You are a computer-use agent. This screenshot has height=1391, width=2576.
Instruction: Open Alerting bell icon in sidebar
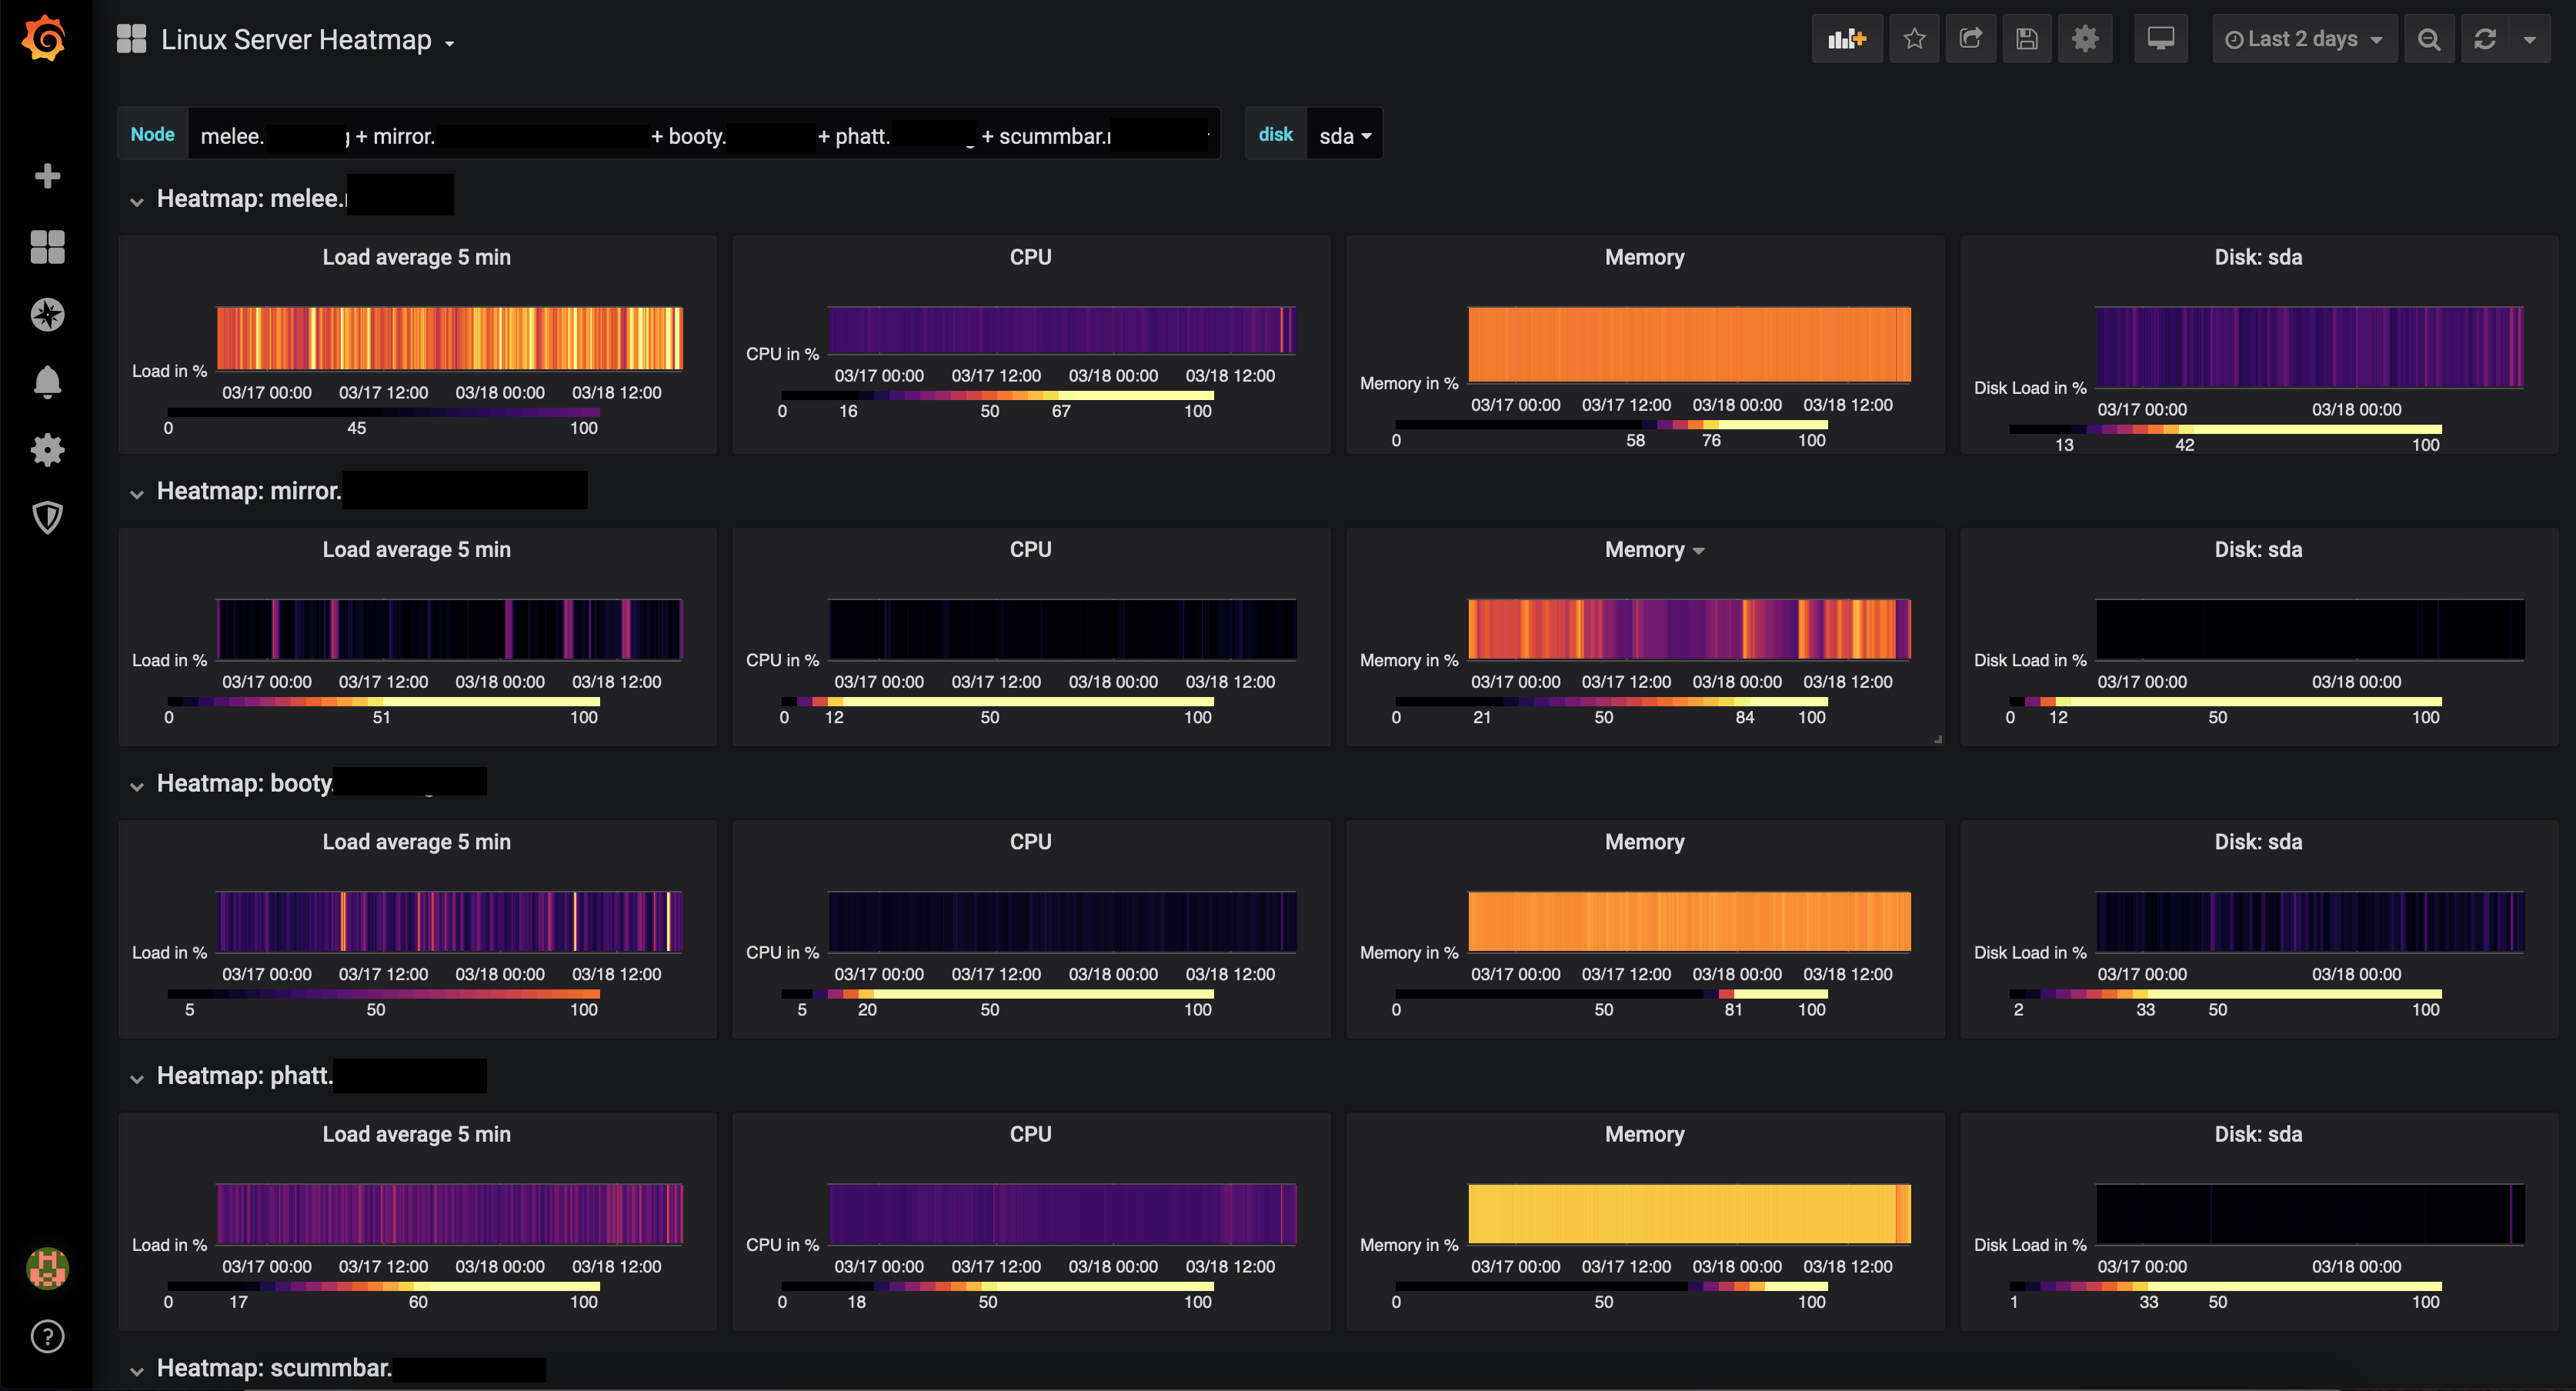point(47,382)
